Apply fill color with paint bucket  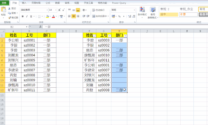(x=47, y=17)
